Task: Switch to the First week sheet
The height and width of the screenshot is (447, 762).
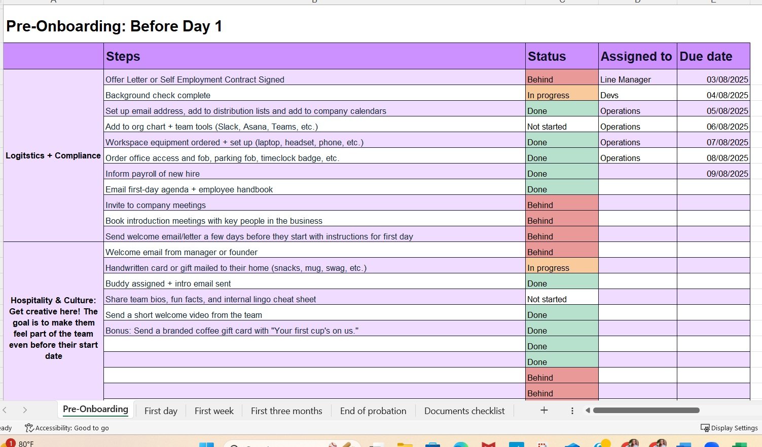Action: click(214, 411)
